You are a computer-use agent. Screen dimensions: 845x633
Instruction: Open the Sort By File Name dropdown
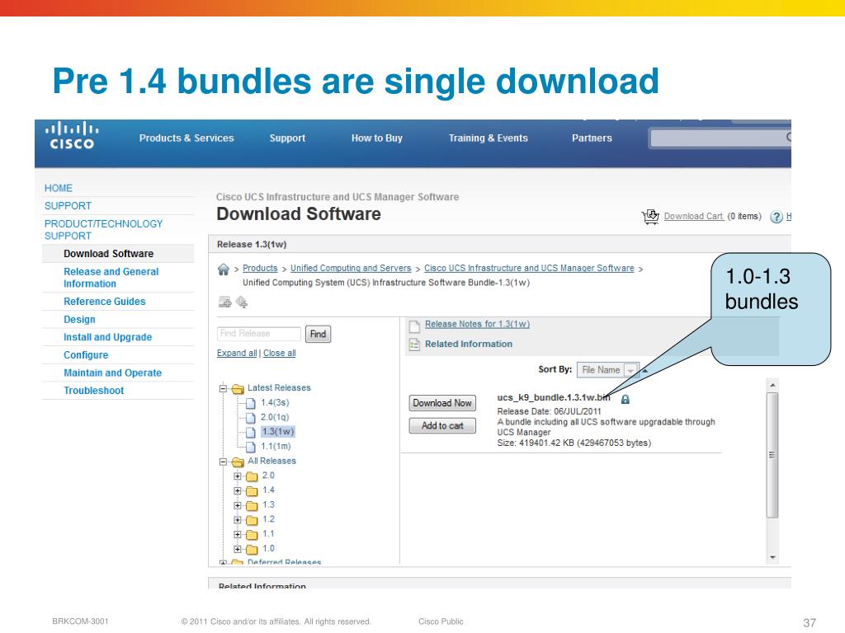pos(608,370)
